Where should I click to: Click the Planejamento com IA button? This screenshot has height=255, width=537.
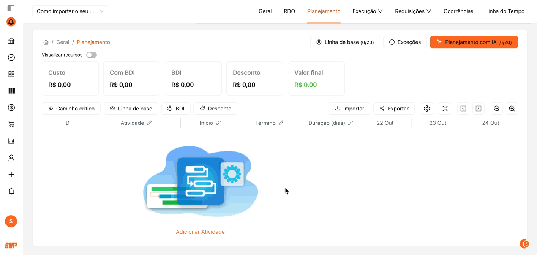click(474, 42)
